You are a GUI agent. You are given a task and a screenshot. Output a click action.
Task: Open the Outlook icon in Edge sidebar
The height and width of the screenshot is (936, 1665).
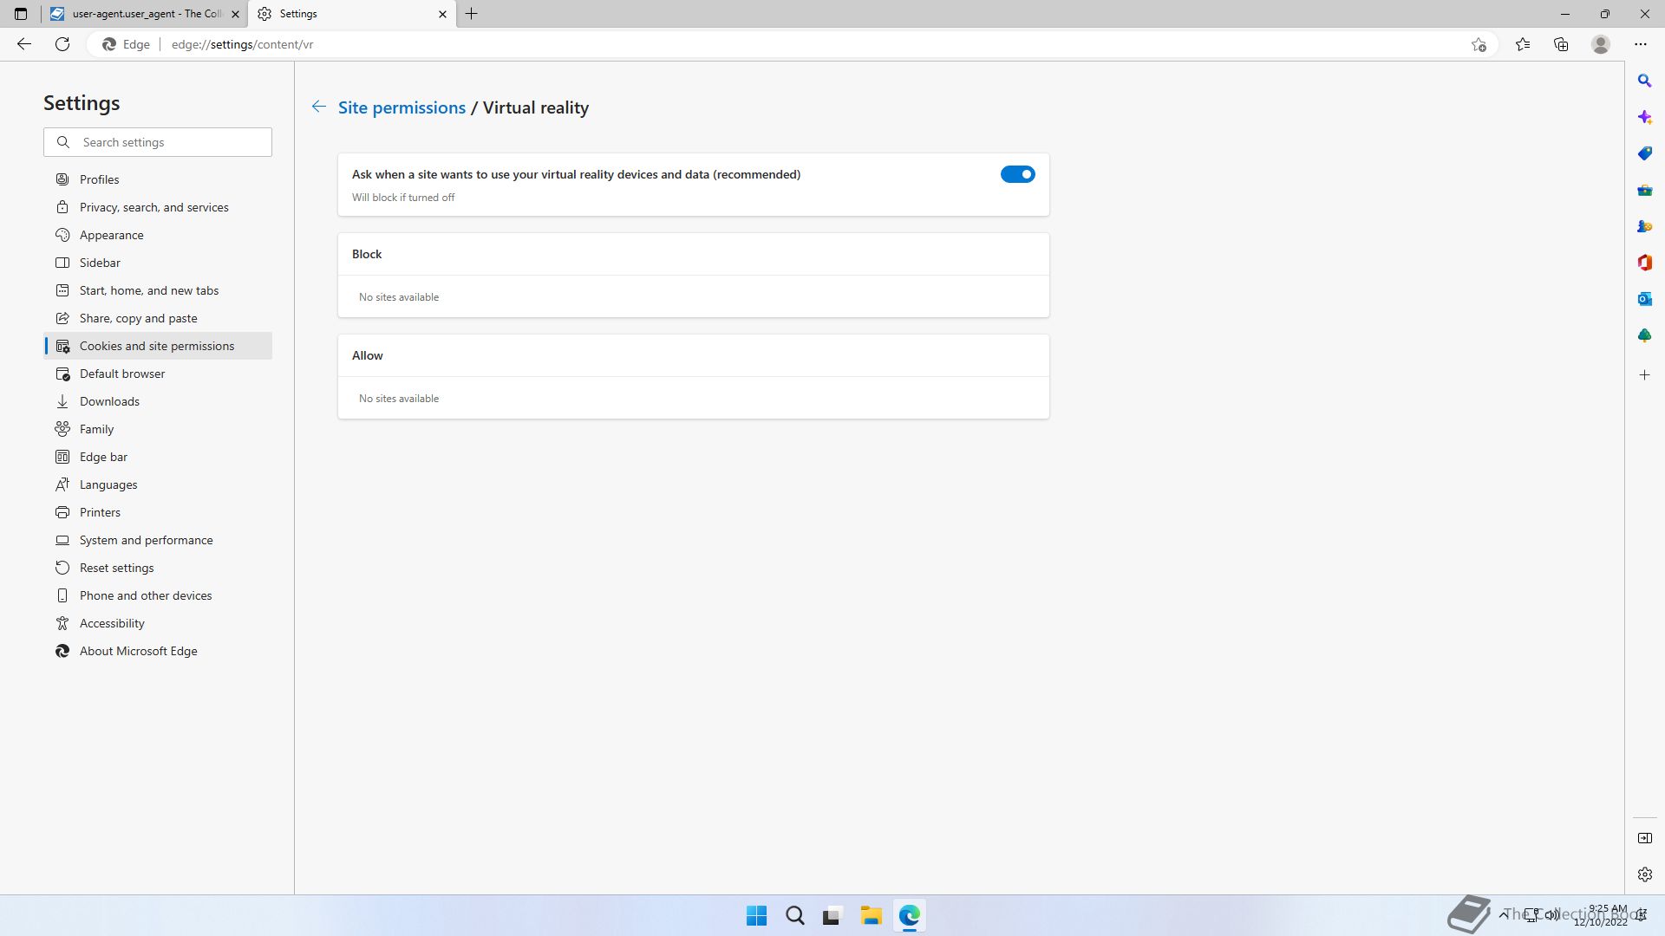click(1644, 299)
